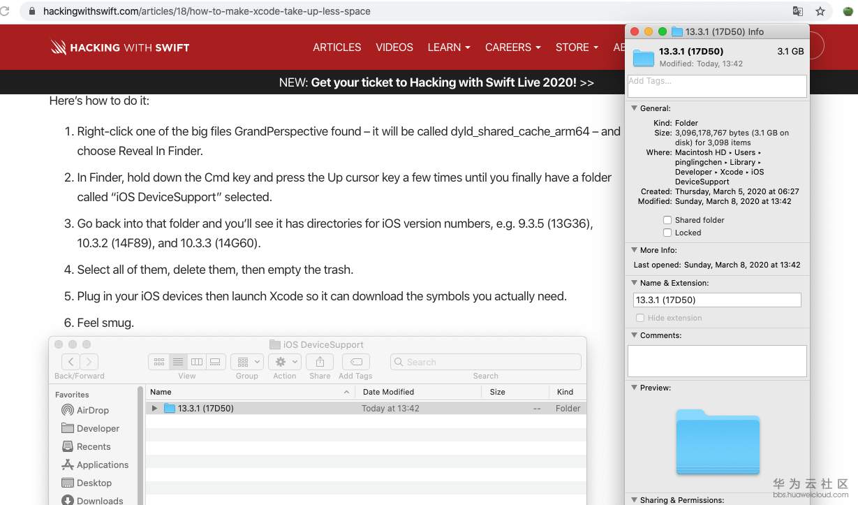858x505 pixels.
Task: Enable the Shared folder checkbox
Action: 667,220
